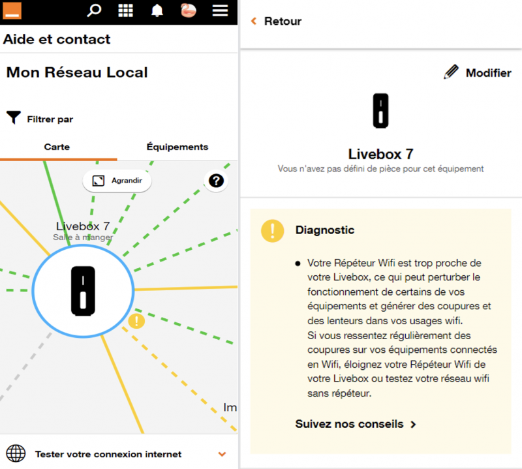
Task: Click the funnel filter icon
Action: pyautogui.click(x=14, y=118)
